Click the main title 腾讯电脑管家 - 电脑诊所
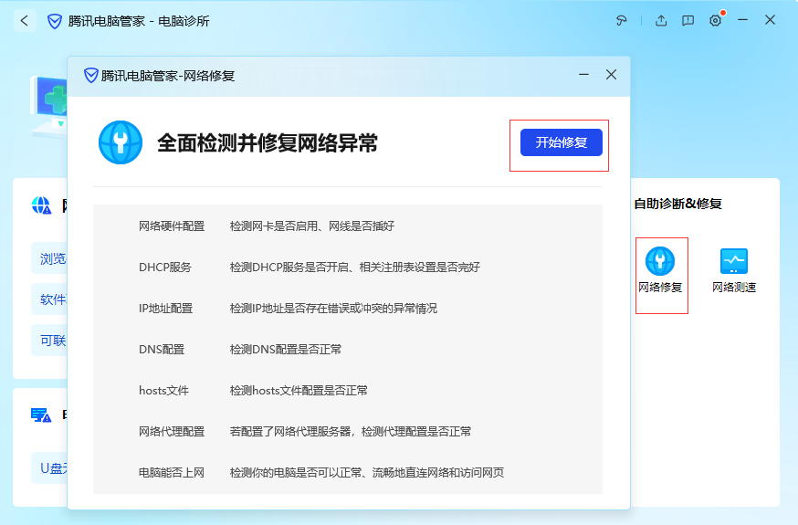The width and height of the screenshot is (798, 525). click(139, 21)
